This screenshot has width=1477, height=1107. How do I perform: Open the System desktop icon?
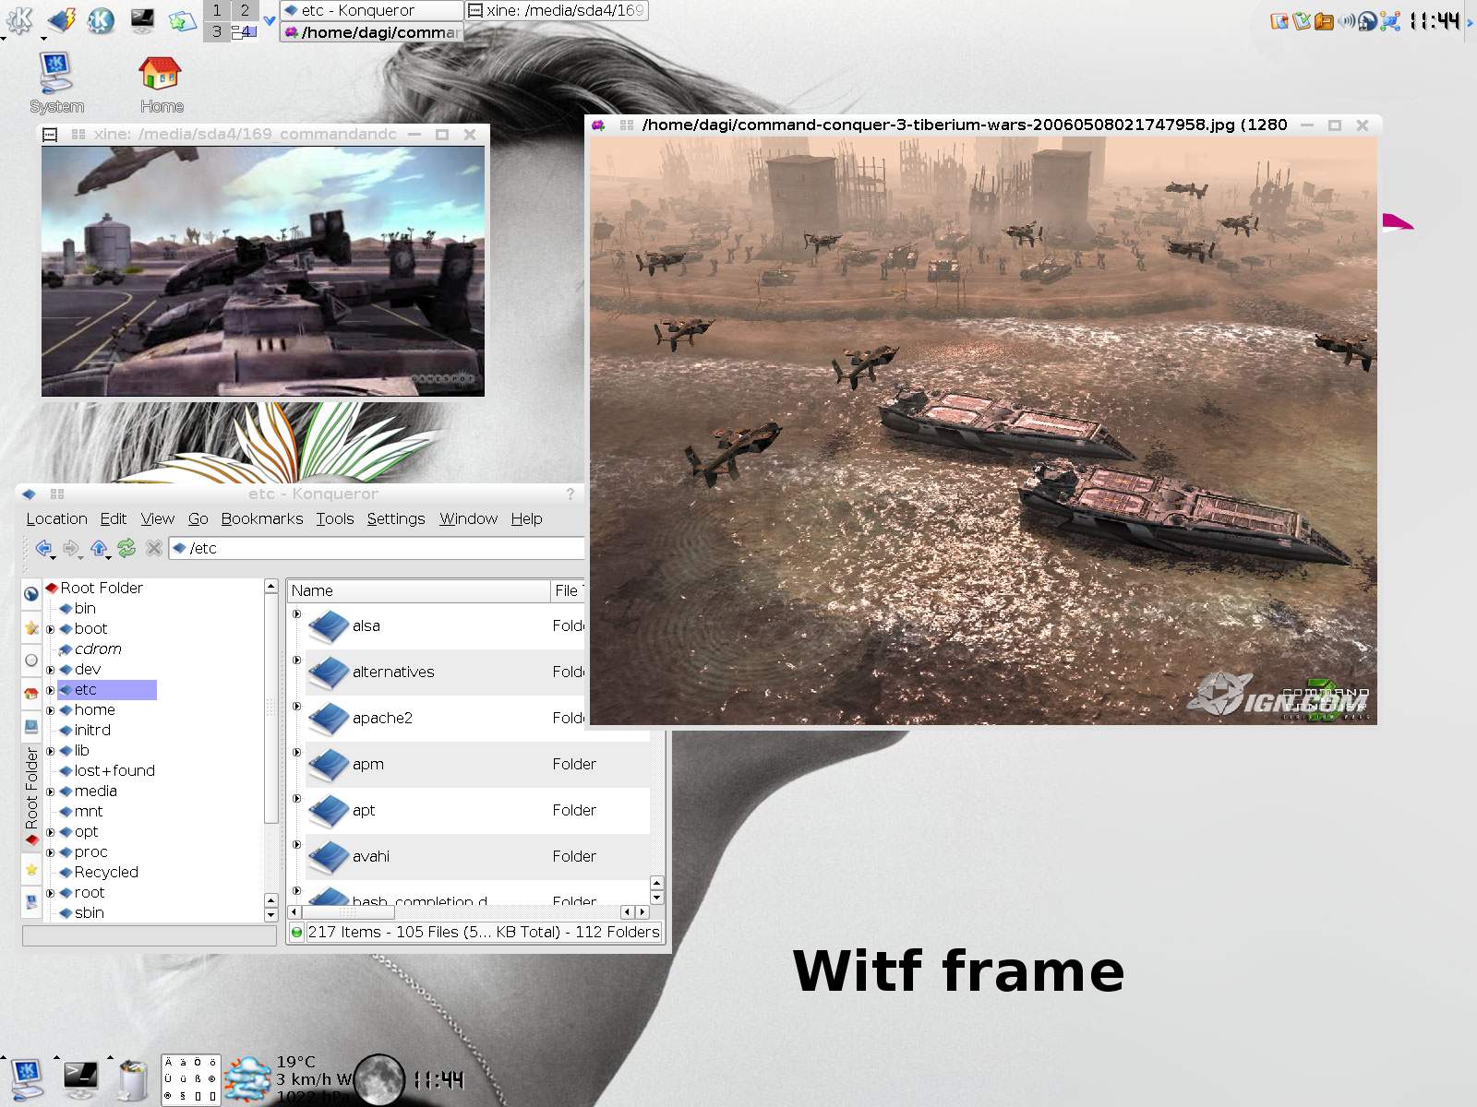pos(56,83)
